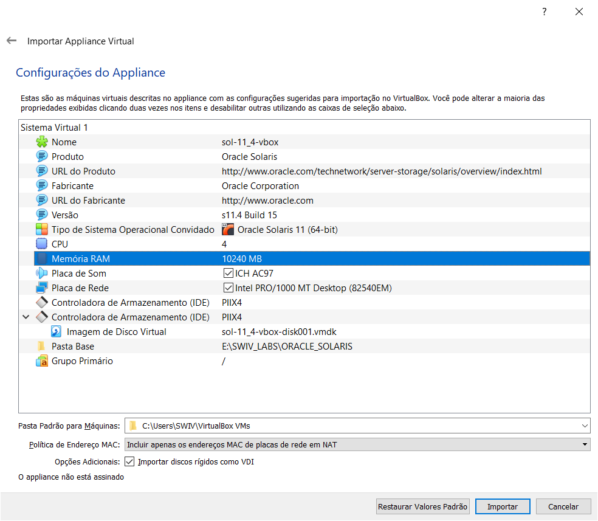Click the Importar button

point(503,506)
